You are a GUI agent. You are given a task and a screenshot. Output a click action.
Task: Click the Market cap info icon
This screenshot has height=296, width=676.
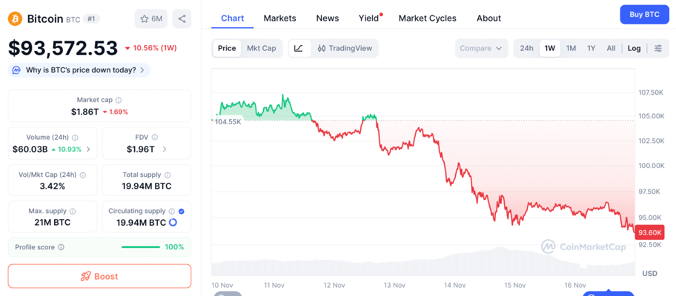pos(119,100)
